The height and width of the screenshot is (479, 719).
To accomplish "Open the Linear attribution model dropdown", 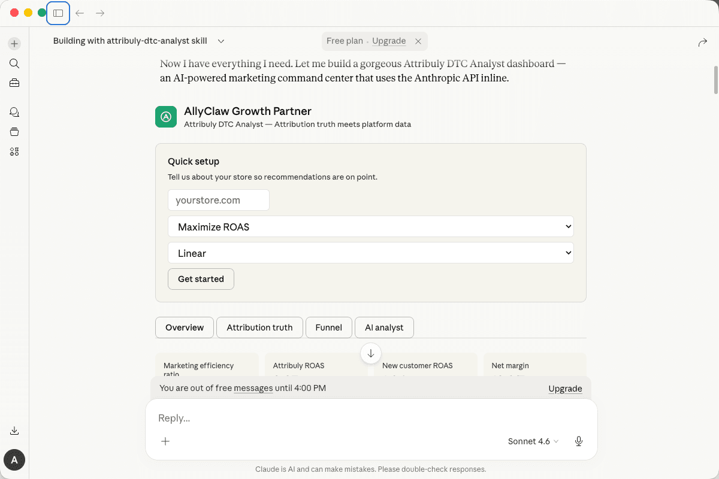I will pyautogui.click(x=370, y=253).
